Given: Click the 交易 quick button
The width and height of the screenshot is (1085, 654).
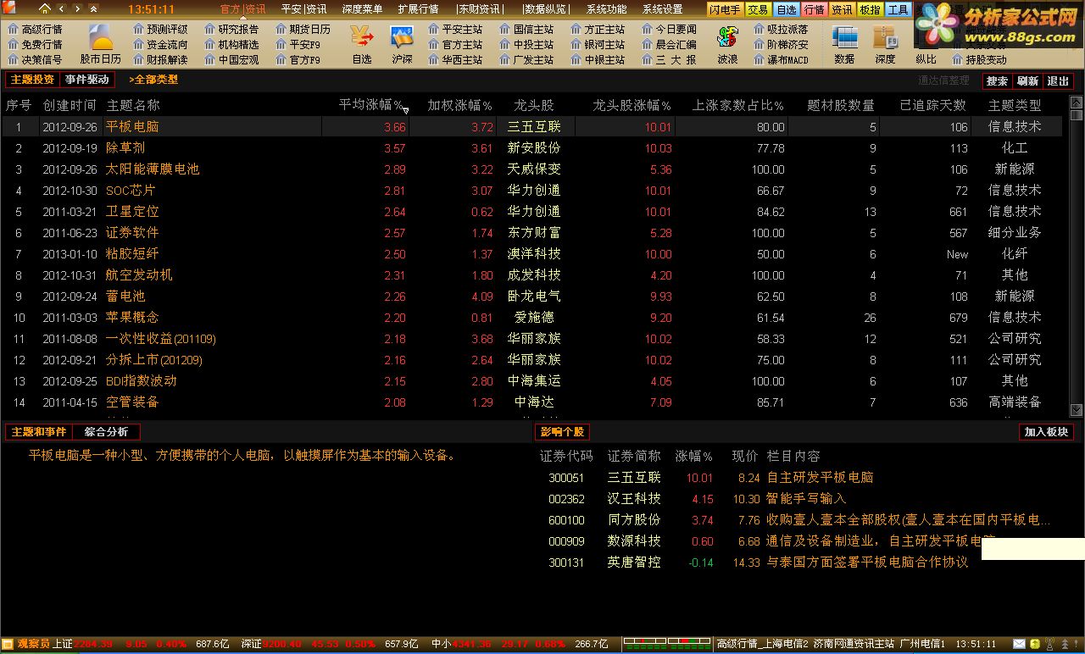Looking at the screenshot, I should [758, 9].
